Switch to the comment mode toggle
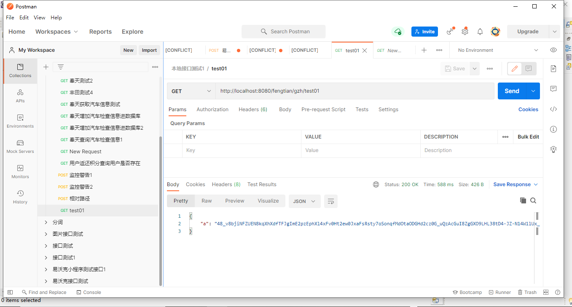 point(529,69)
